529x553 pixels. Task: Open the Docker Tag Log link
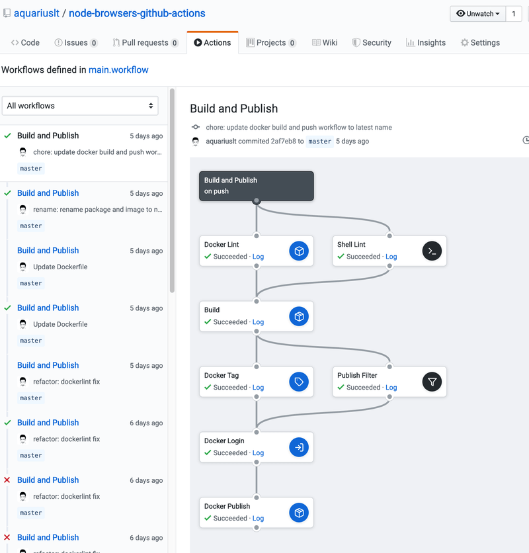click(x=258, y=388)
